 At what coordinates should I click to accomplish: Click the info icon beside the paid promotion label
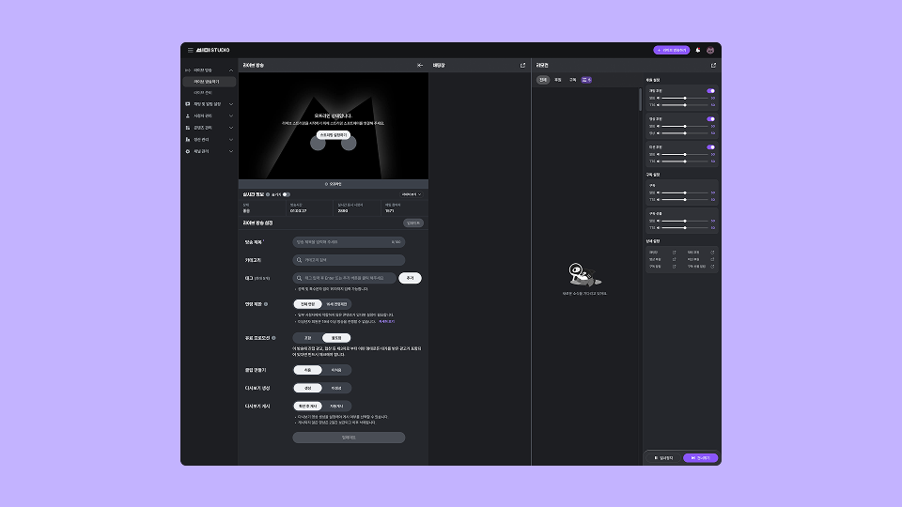click(273, 338)
